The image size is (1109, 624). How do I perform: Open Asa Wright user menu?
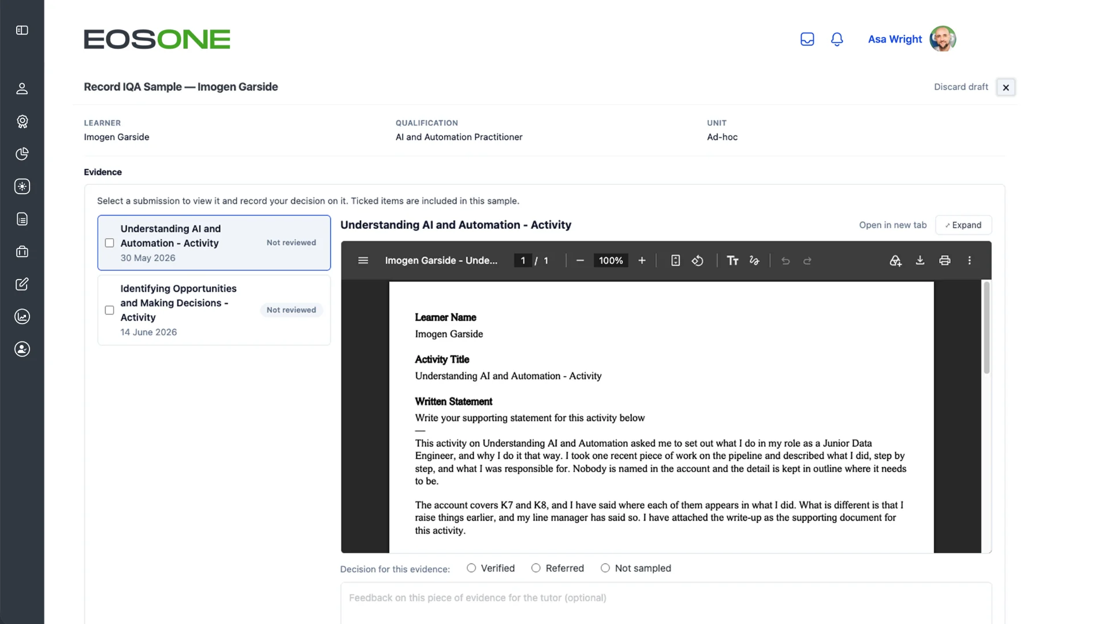tap(912, 39)
